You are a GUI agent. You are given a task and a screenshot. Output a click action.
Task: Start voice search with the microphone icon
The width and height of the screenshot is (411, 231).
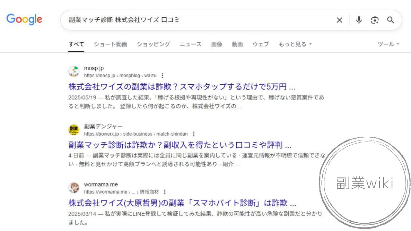(x=359, y=20)
